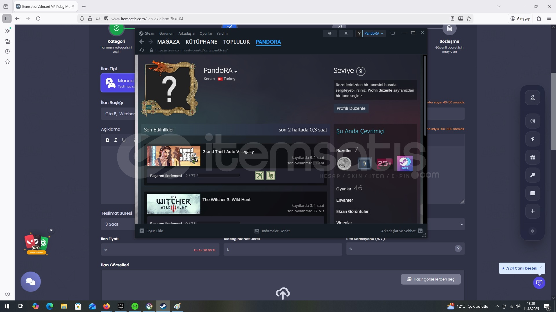Reload the Steam profile page
Viewport: 556px width, 312px height.
coord(142,50)
